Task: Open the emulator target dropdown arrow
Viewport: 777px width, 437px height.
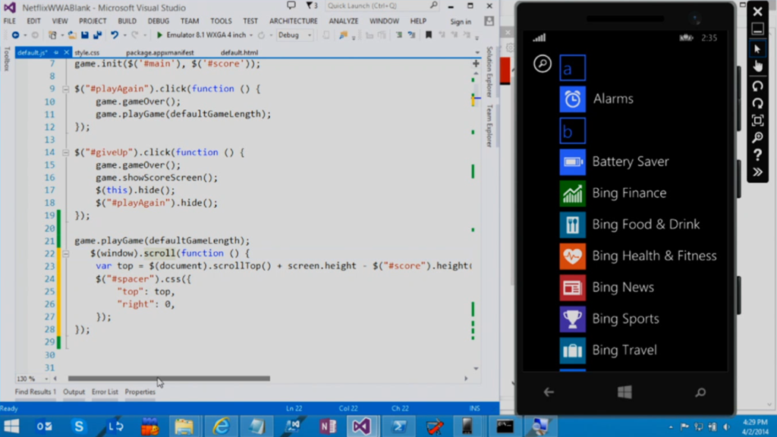Action: [251, 36]
